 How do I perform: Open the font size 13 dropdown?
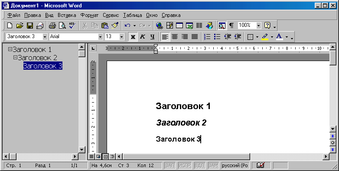121,37
